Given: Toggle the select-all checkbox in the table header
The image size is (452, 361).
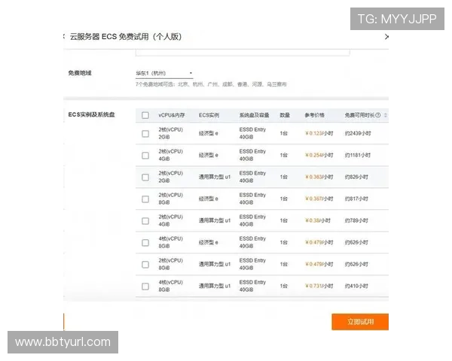Looking at the screenshot, I should coord(145,115).
